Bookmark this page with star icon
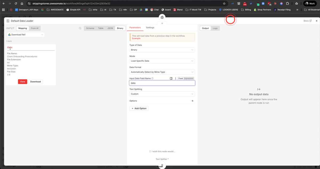Screen dimensions: 320x169 tap(224, 4)
